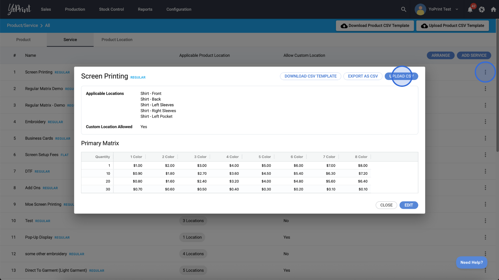This screenshot has width=499, height=280.
Task: Open the three-dot menu for Embroidery row
Action: pos(485,122)
